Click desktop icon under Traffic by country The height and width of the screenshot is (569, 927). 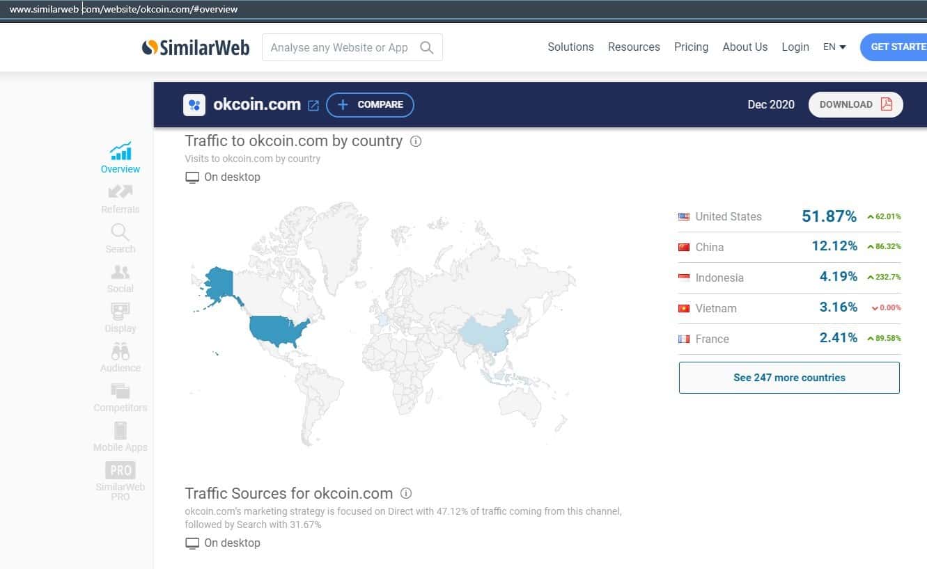pyautogui.click(x=192, y=177)
